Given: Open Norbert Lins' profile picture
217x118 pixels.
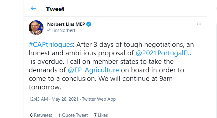Looking at the screenshot, I should pos(36,28).
